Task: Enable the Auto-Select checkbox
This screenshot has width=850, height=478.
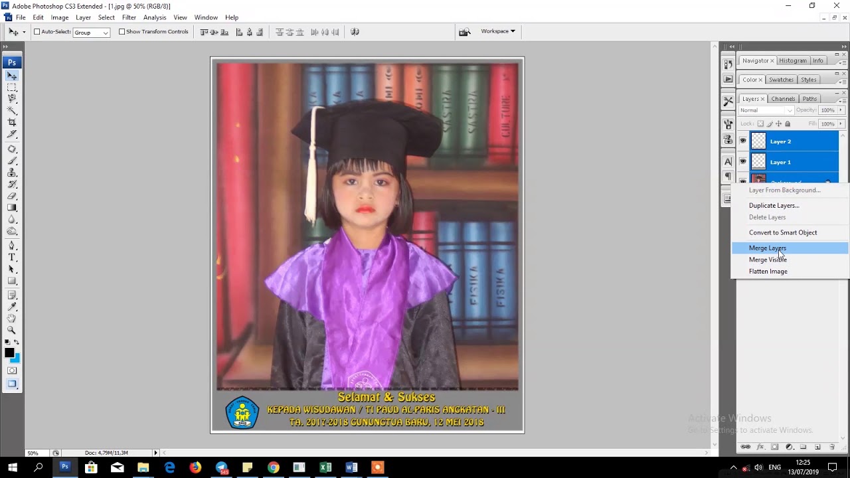Action: click(x=37, y=31)
